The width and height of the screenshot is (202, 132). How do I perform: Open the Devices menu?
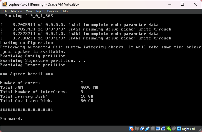[x=52, y=11]
